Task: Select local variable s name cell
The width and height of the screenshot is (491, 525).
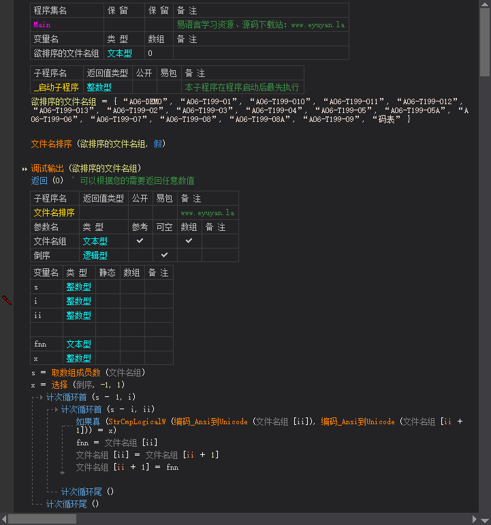Action: [46, 287]
